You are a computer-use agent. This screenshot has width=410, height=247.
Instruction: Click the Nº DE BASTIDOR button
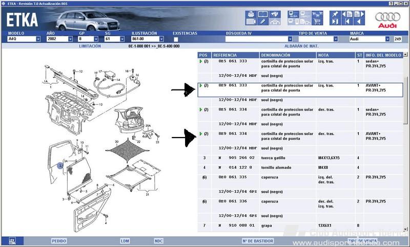click(x=258, y=241)
